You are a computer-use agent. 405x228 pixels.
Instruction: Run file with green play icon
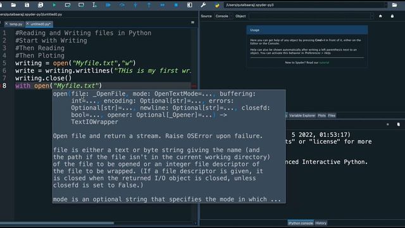(54, 5)
